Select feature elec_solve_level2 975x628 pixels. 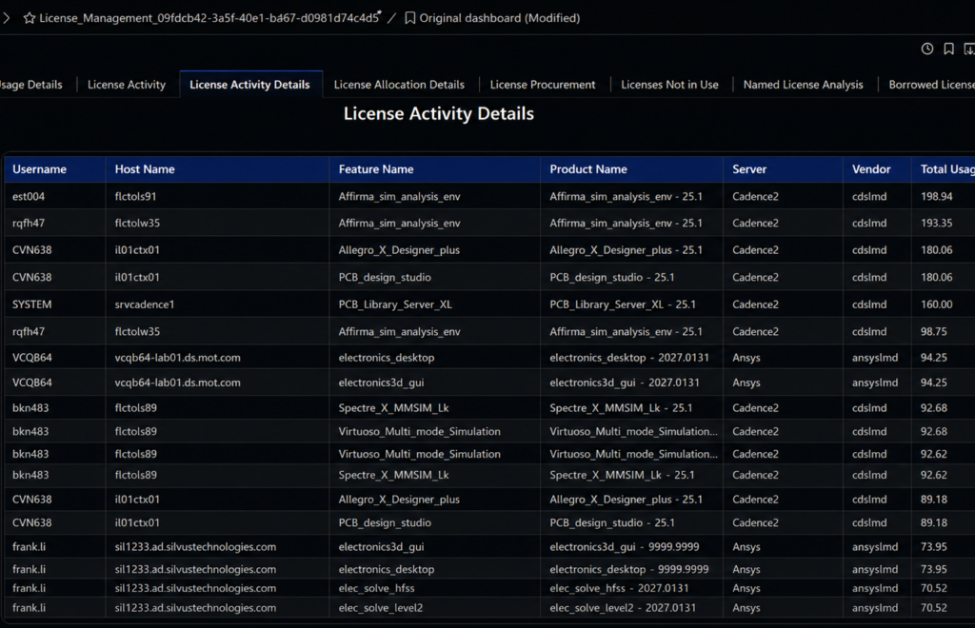pyautogui.click(x=381, y=608)
